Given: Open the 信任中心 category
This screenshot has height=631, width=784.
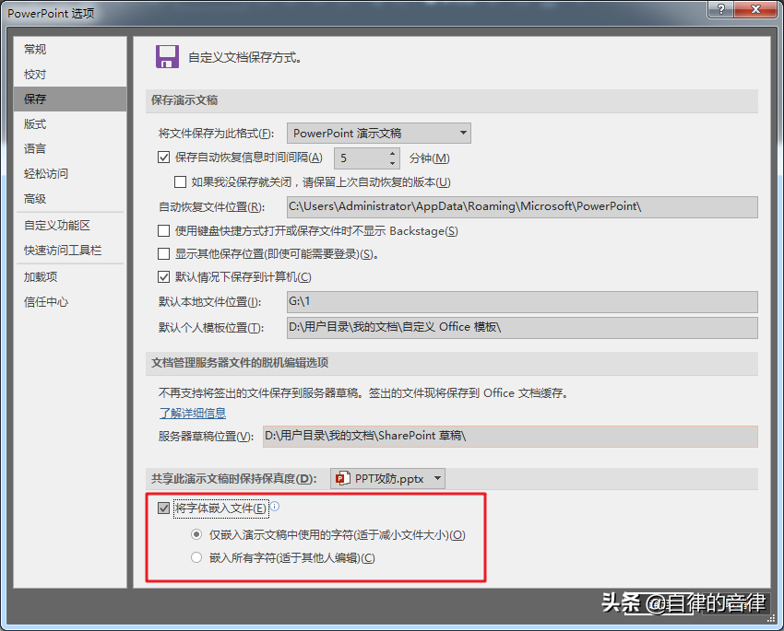Looking at the screenshot, I should click(x=70, y=301).
